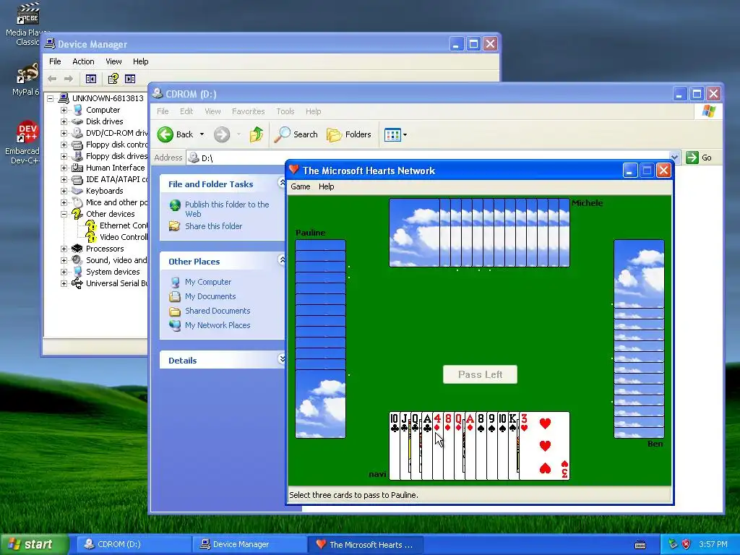Viewport: 740px width, 555px height.
Task: Expand the Disk drives node
Action: 64,121
